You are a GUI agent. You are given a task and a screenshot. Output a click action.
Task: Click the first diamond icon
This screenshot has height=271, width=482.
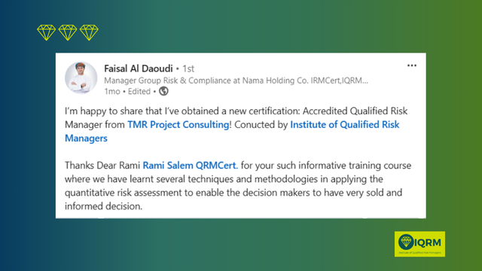[46, 32]
